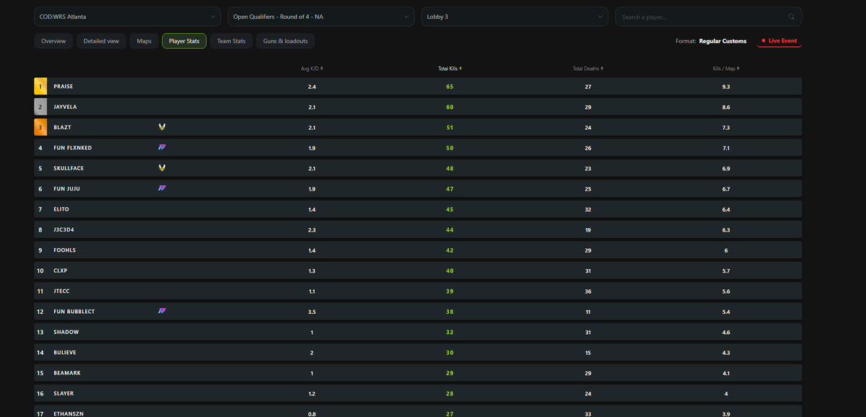Open the COD:WRS Atlanta event dropdown

[x=128, y=17]
